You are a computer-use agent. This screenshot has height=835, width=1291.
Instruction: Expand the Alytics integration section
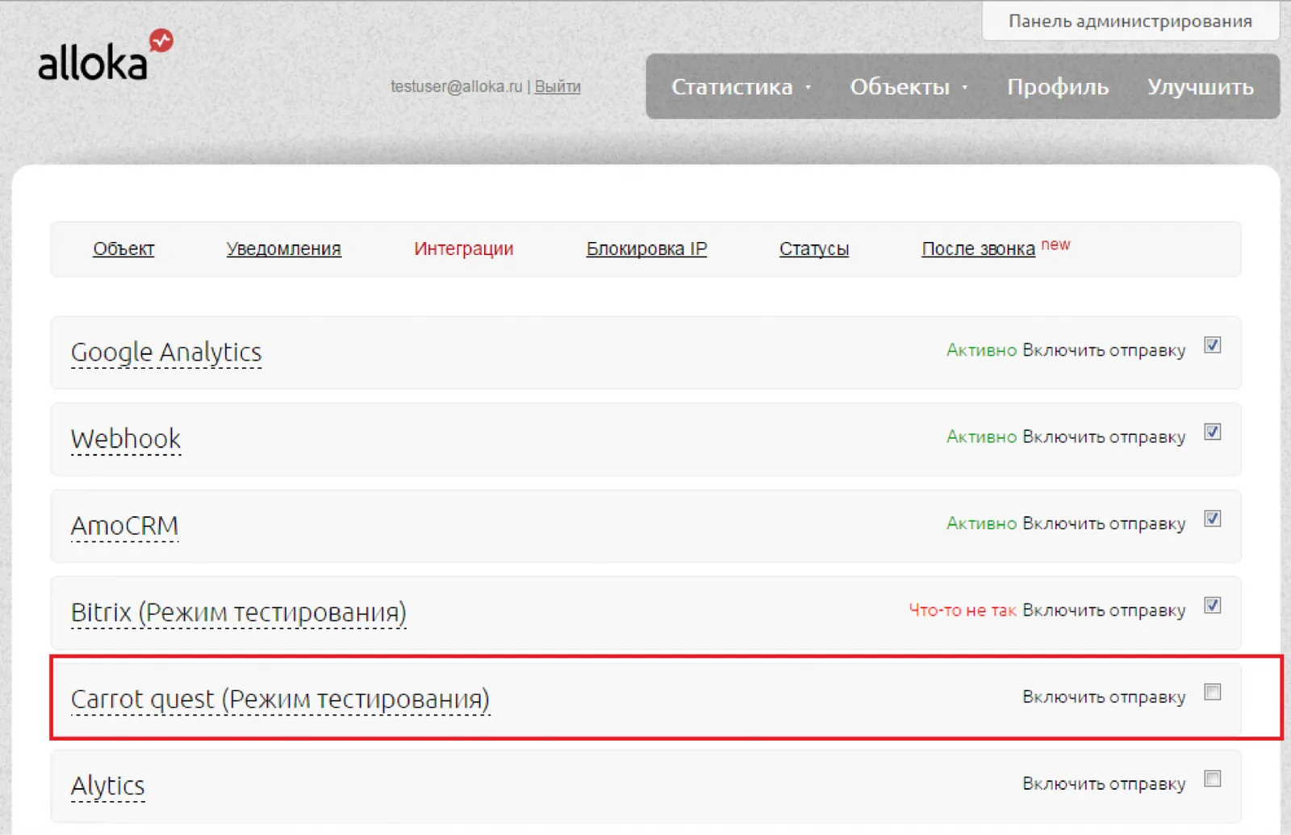click(x=108, y=787)
